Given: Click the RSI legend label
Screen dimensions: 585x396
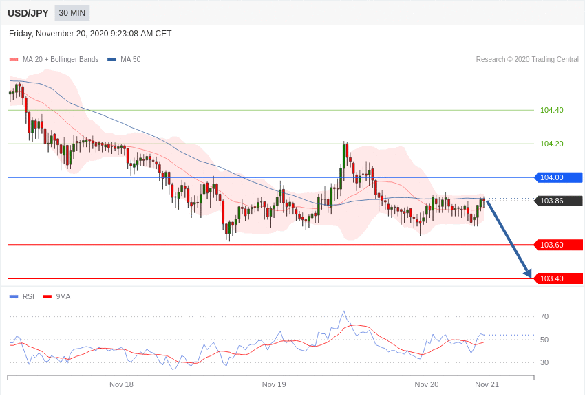Looking at the screenshot, I should coord(28,296).
